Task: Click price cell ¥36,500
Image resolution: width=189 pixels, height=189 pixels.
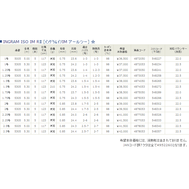Action: (122, 59)
